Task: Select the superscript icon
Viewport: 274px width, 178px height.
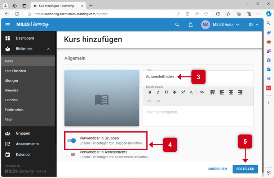Action: click(183, 92)
